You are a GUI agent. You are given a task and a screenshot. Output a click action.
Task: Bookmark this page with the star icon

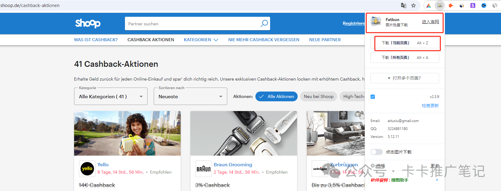[x=413, y=5]
